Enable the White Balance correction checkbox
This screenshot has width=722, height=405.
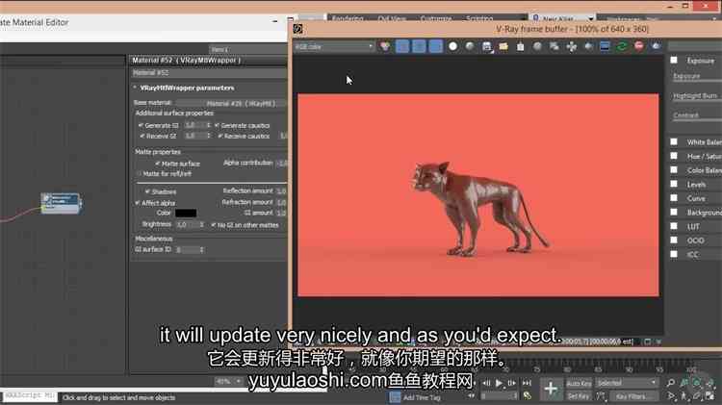pyautogui.click(x=674, y=141)
